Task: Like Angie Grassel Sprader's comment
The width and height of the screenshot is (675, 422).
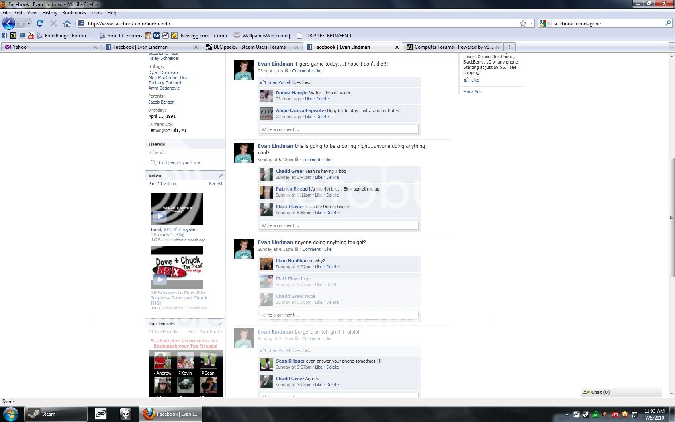Action: pyautogui.click(x=309, y=117)
